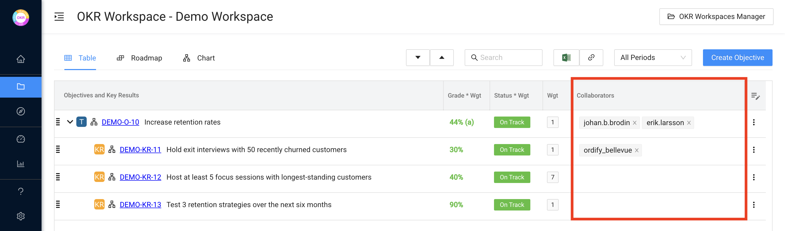Viewport: 785px width, 231px height.
Task: Open the dashboard gauge icon in sidebar
Action: 21,139
